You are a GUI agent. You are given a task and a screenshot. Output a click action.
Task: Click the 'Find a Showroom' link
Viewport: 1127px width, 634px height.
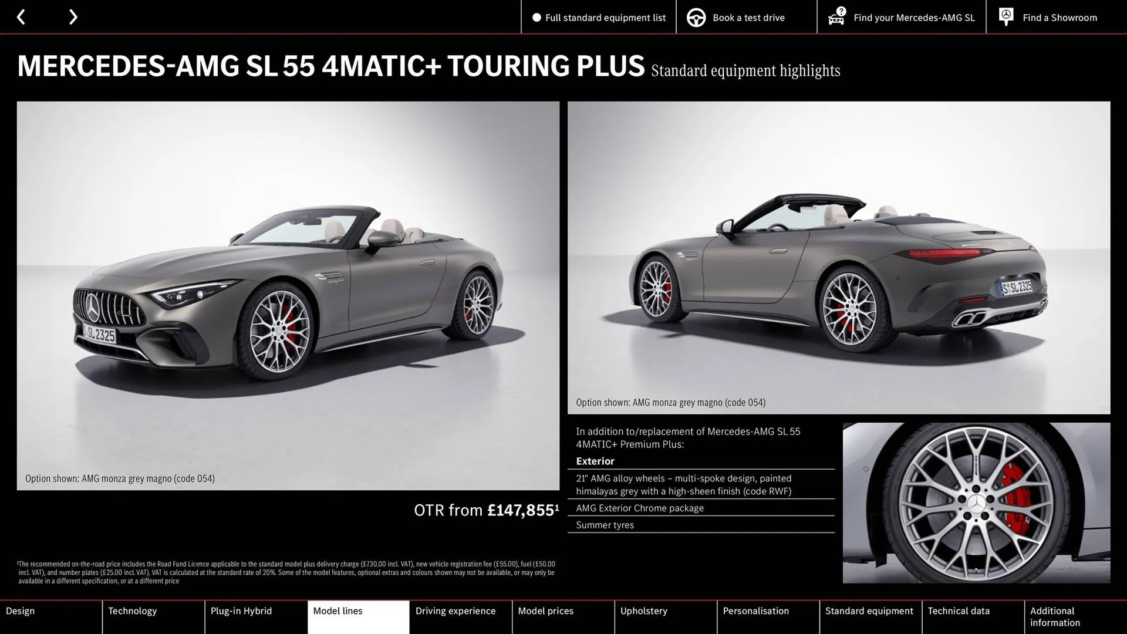[1059, 18]
